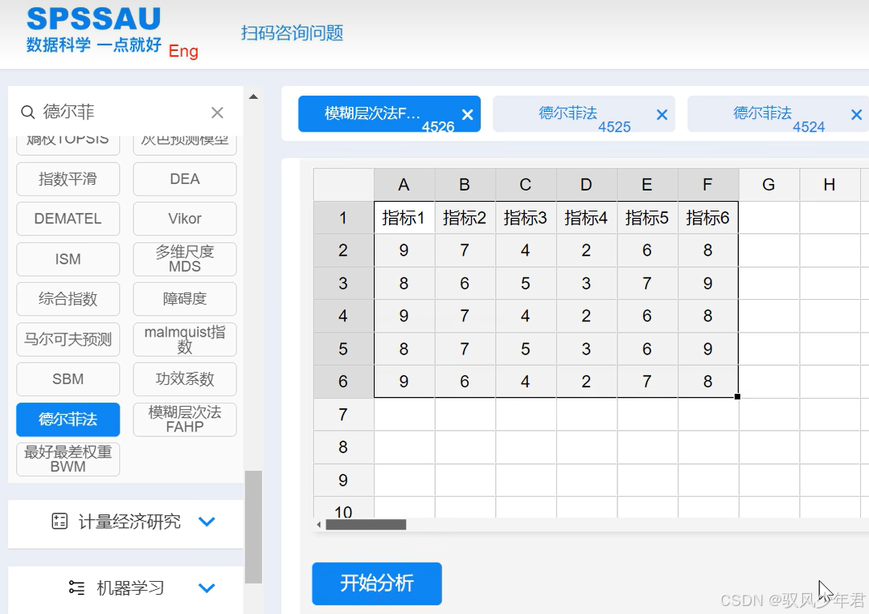
Task: Click the 机器学习 sliders icon
Action: point(76,587)
